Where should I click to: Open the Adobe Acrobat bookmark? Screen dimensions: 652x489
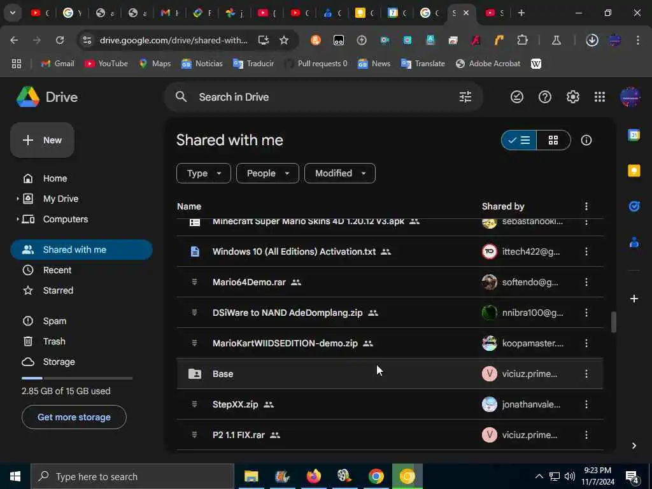[488, 64]
